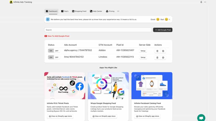Dismiss the feedback banner
The width and height of the screenshot is (216, 121).
[x=170, y=19]
